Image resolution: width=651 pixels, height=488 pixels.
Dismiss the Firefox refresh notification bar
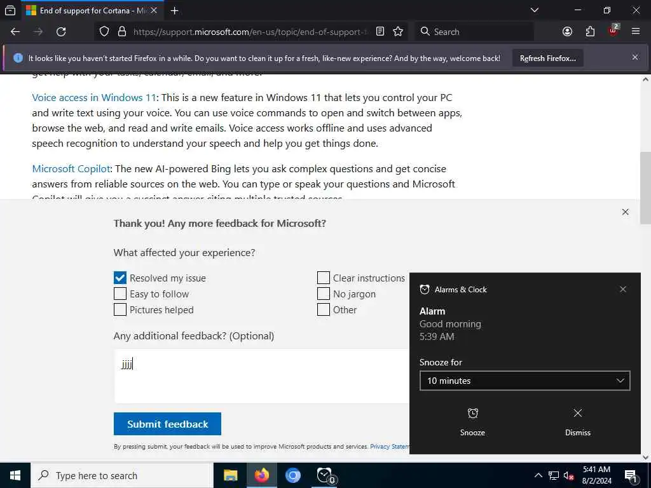point(635,57)
